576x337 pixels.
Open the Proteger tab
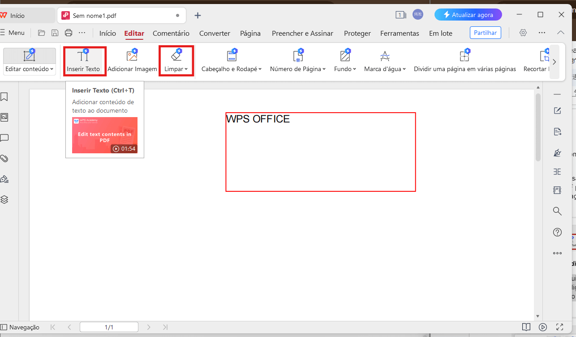[357, 33]
